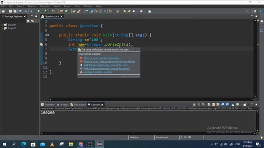Open Microsoft Edge from taskbar
This screenshot has height=148, width=264.
pos(24,144)
